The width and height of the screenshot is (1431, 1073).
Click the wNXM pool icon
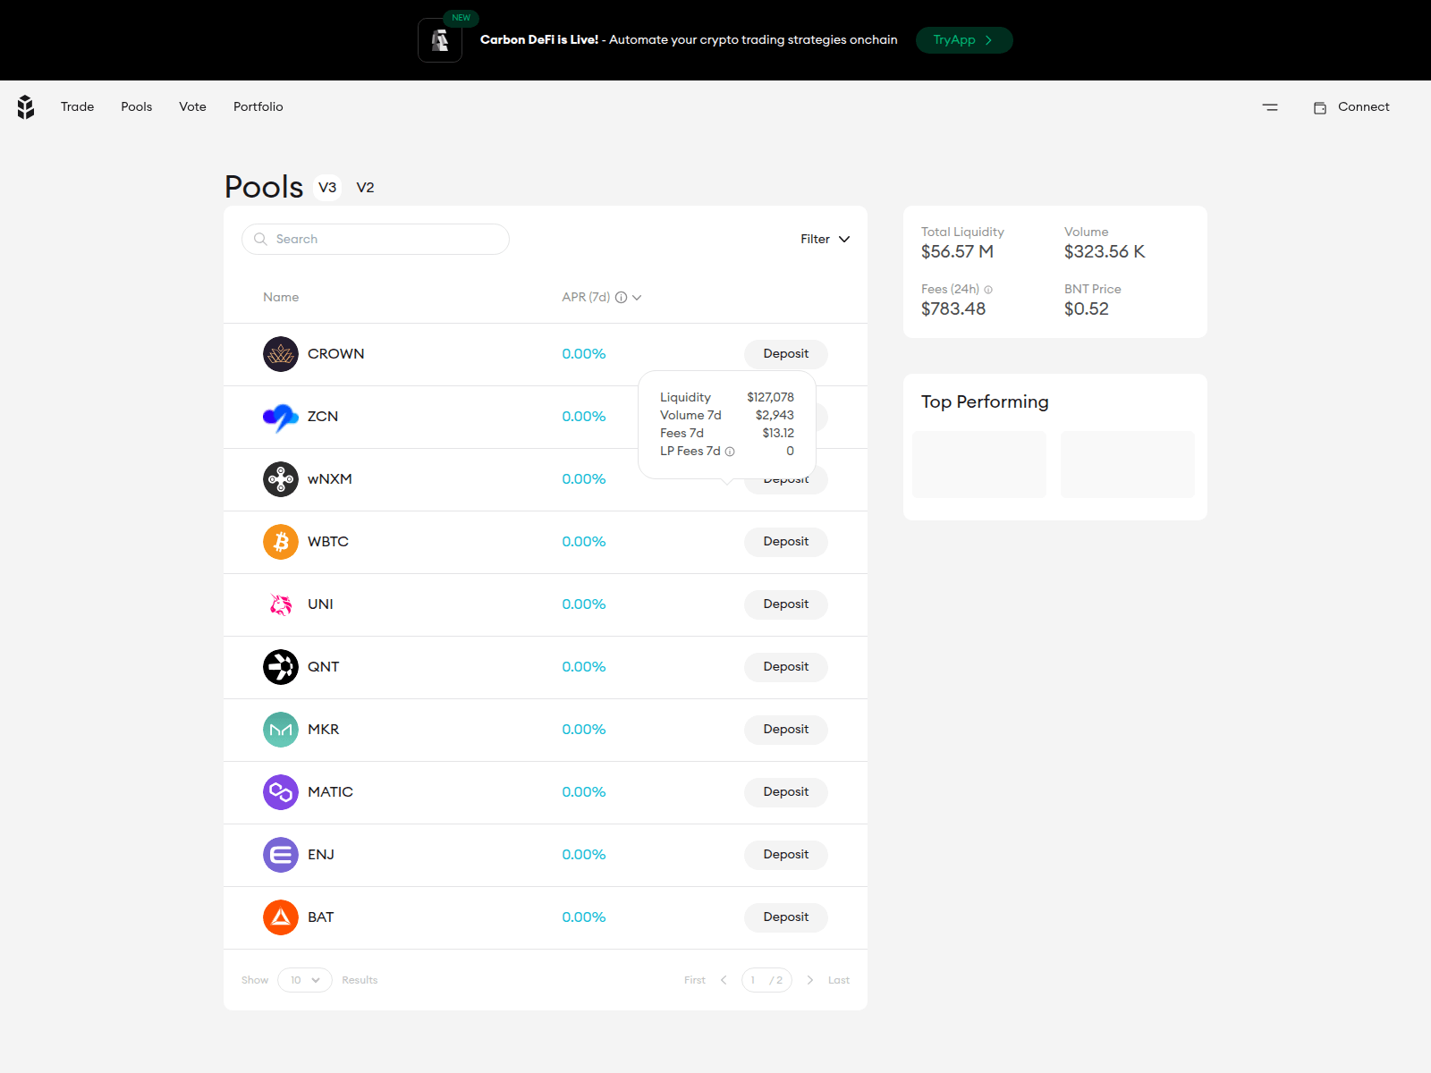coord(280,478)
